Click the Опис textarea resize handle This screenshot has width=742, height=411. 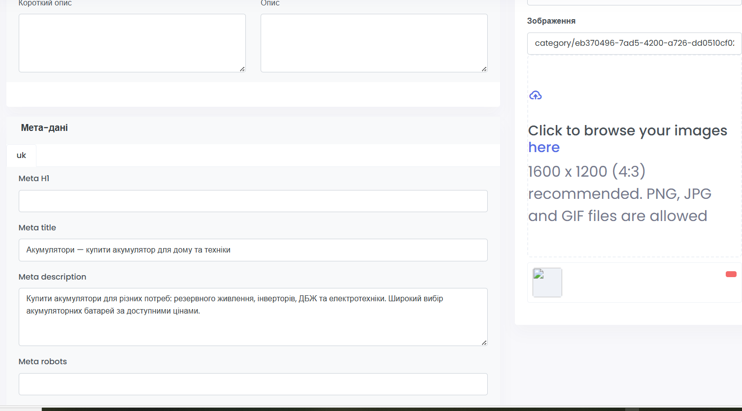(x=484, y=69)
